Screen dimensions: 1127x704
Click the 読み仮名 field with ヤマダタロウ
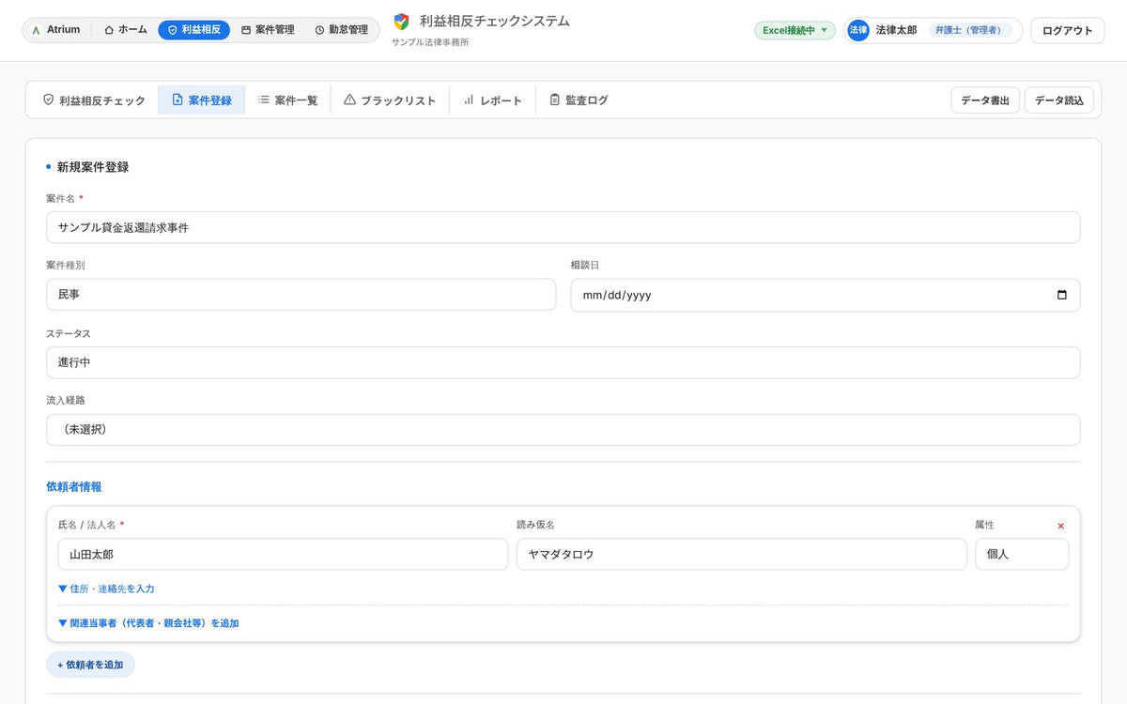[x=741, y=554]
